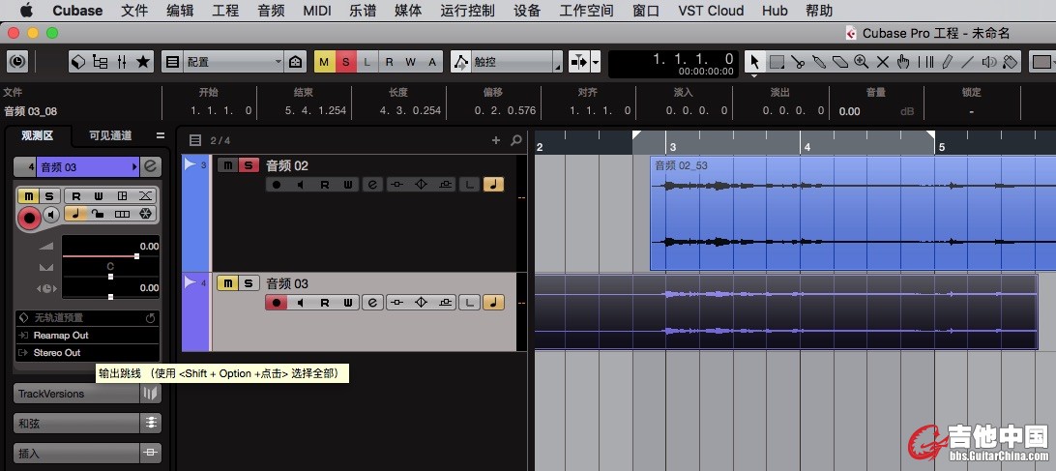Click the track configuration list icon
Screen dimensions: 1056x471
[172, 62]
